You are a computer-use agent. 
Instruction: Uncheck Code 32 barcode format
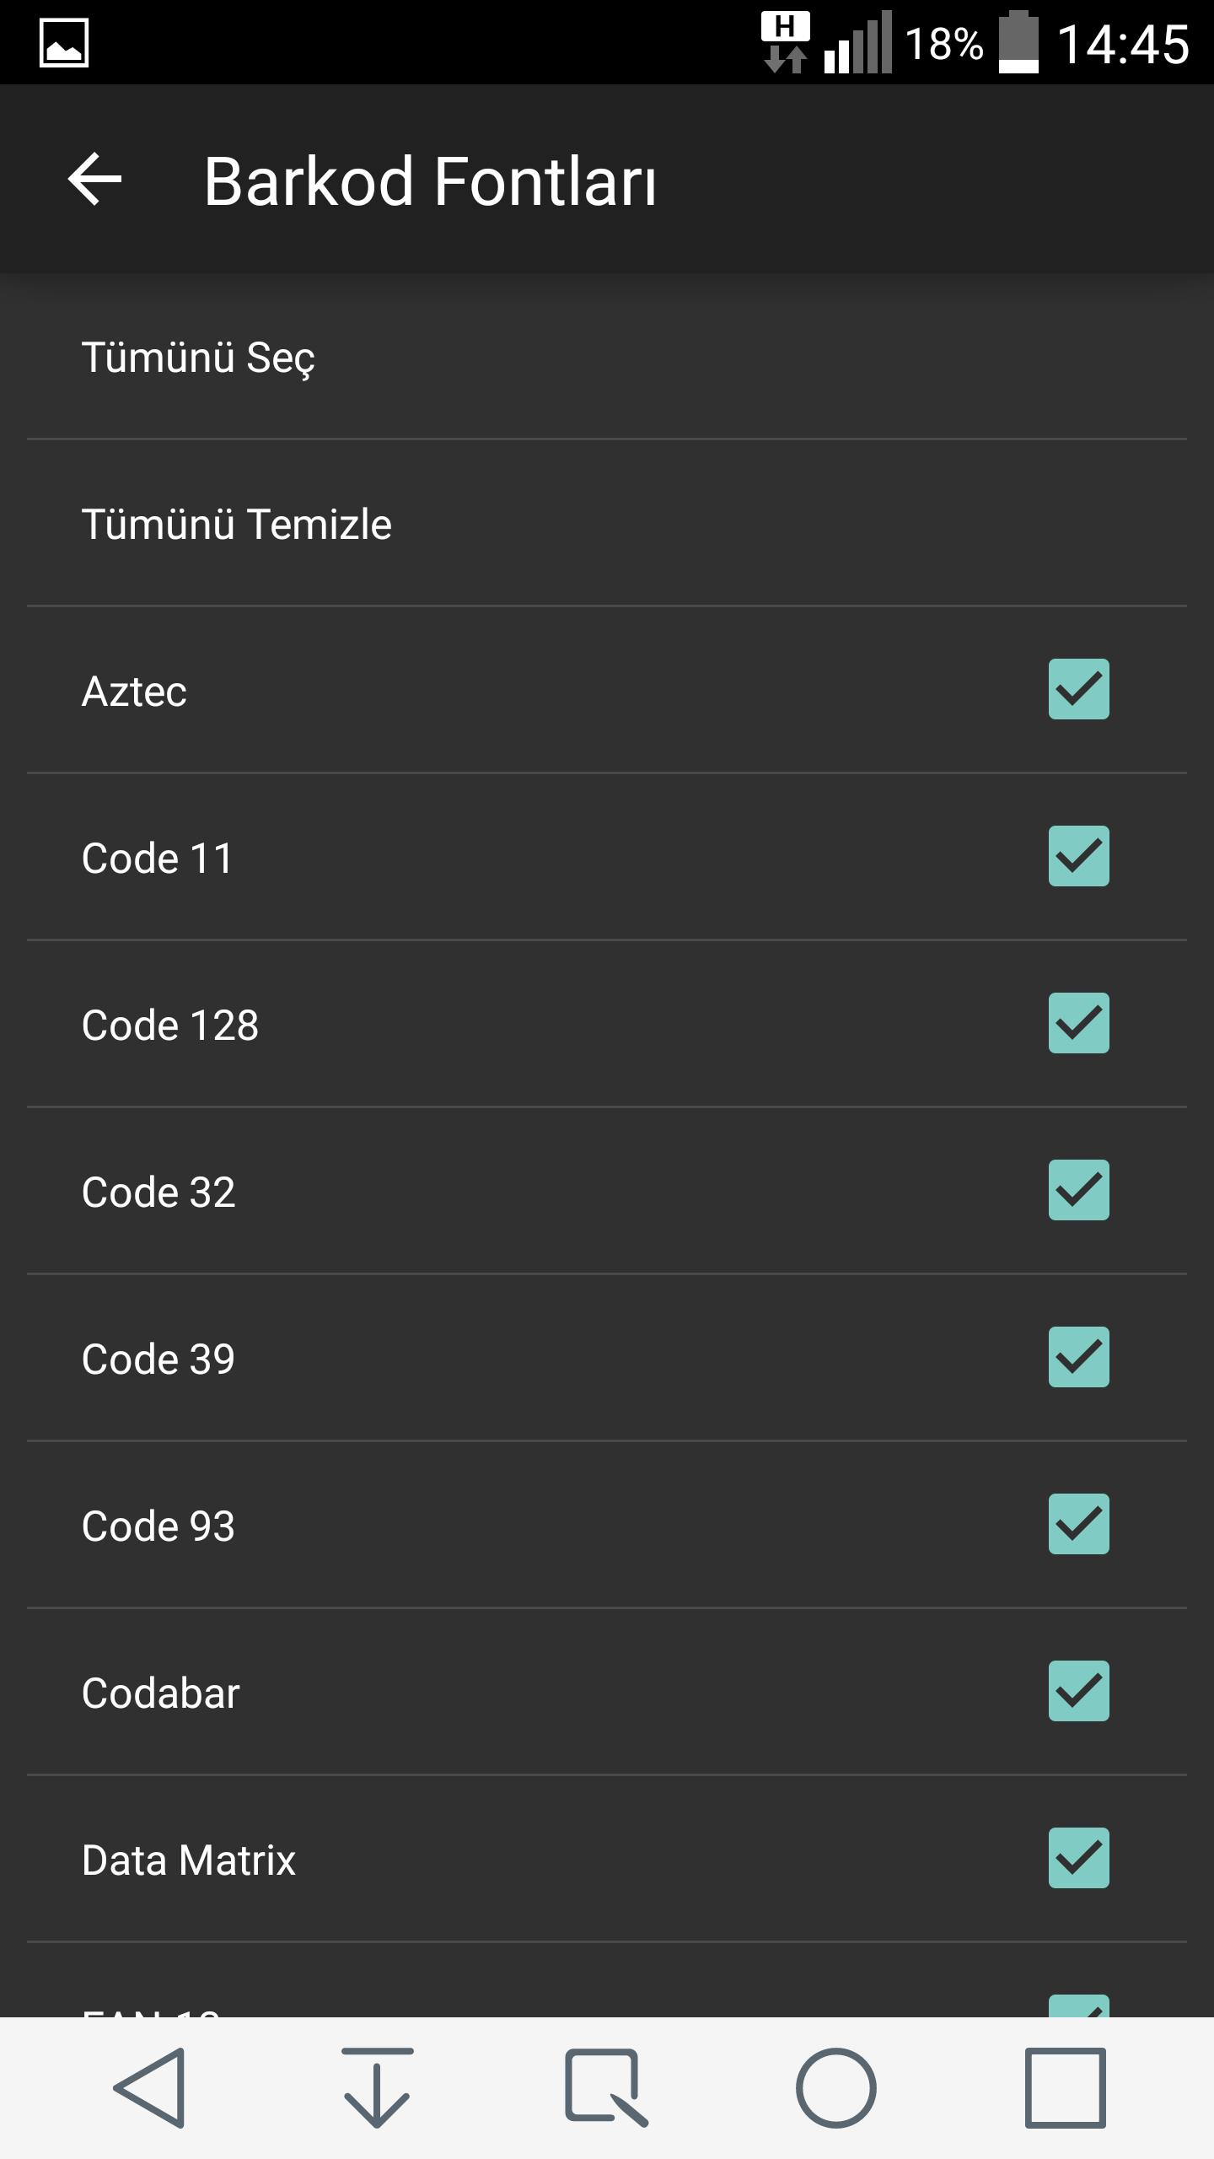tap(1078, 1190)
